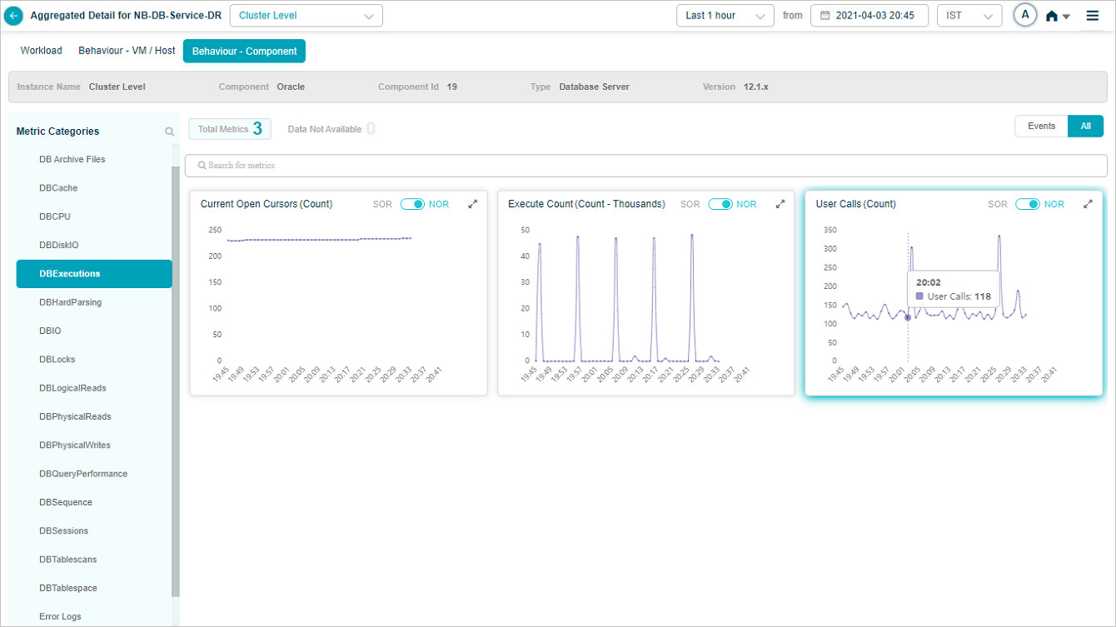Switch to Behaviour - VM / Host tab

[127, 51]
